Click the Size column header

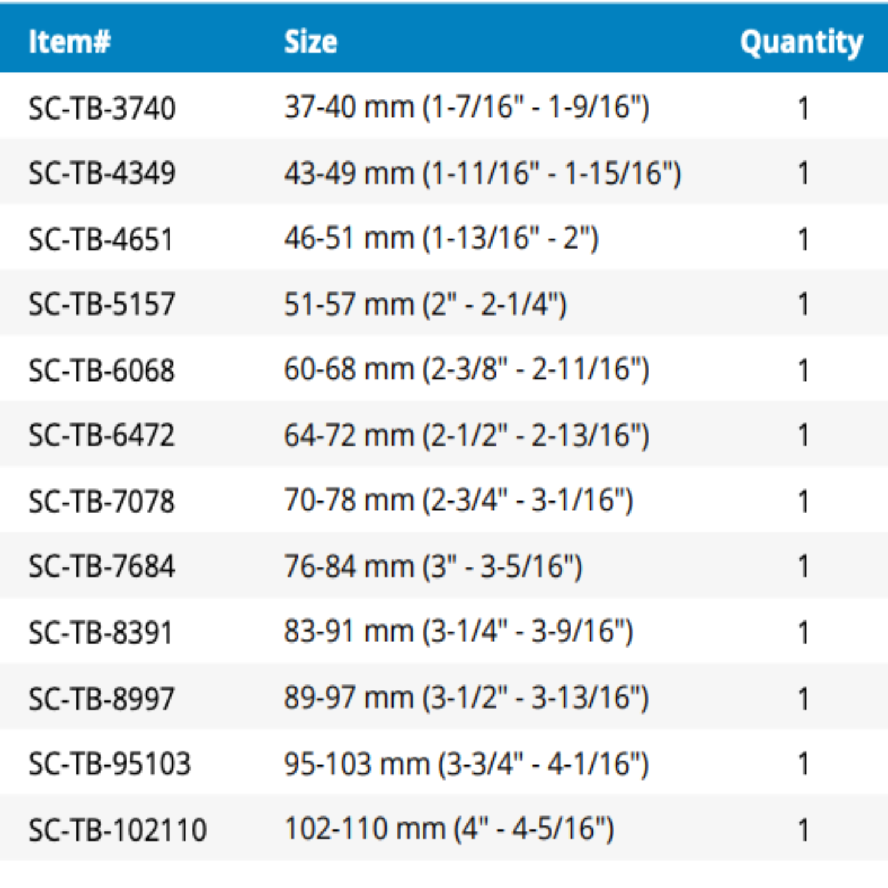pyautogui.click(x=310, y=42)
